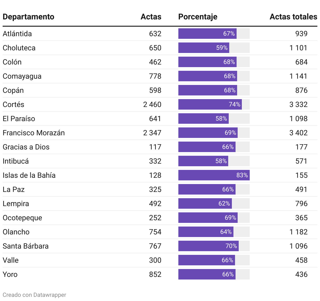Click the Gracias a Dios row label

coord(26,147)
